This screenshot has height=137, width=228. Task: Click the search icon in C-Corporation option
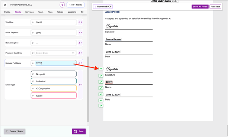coord(33,88)
